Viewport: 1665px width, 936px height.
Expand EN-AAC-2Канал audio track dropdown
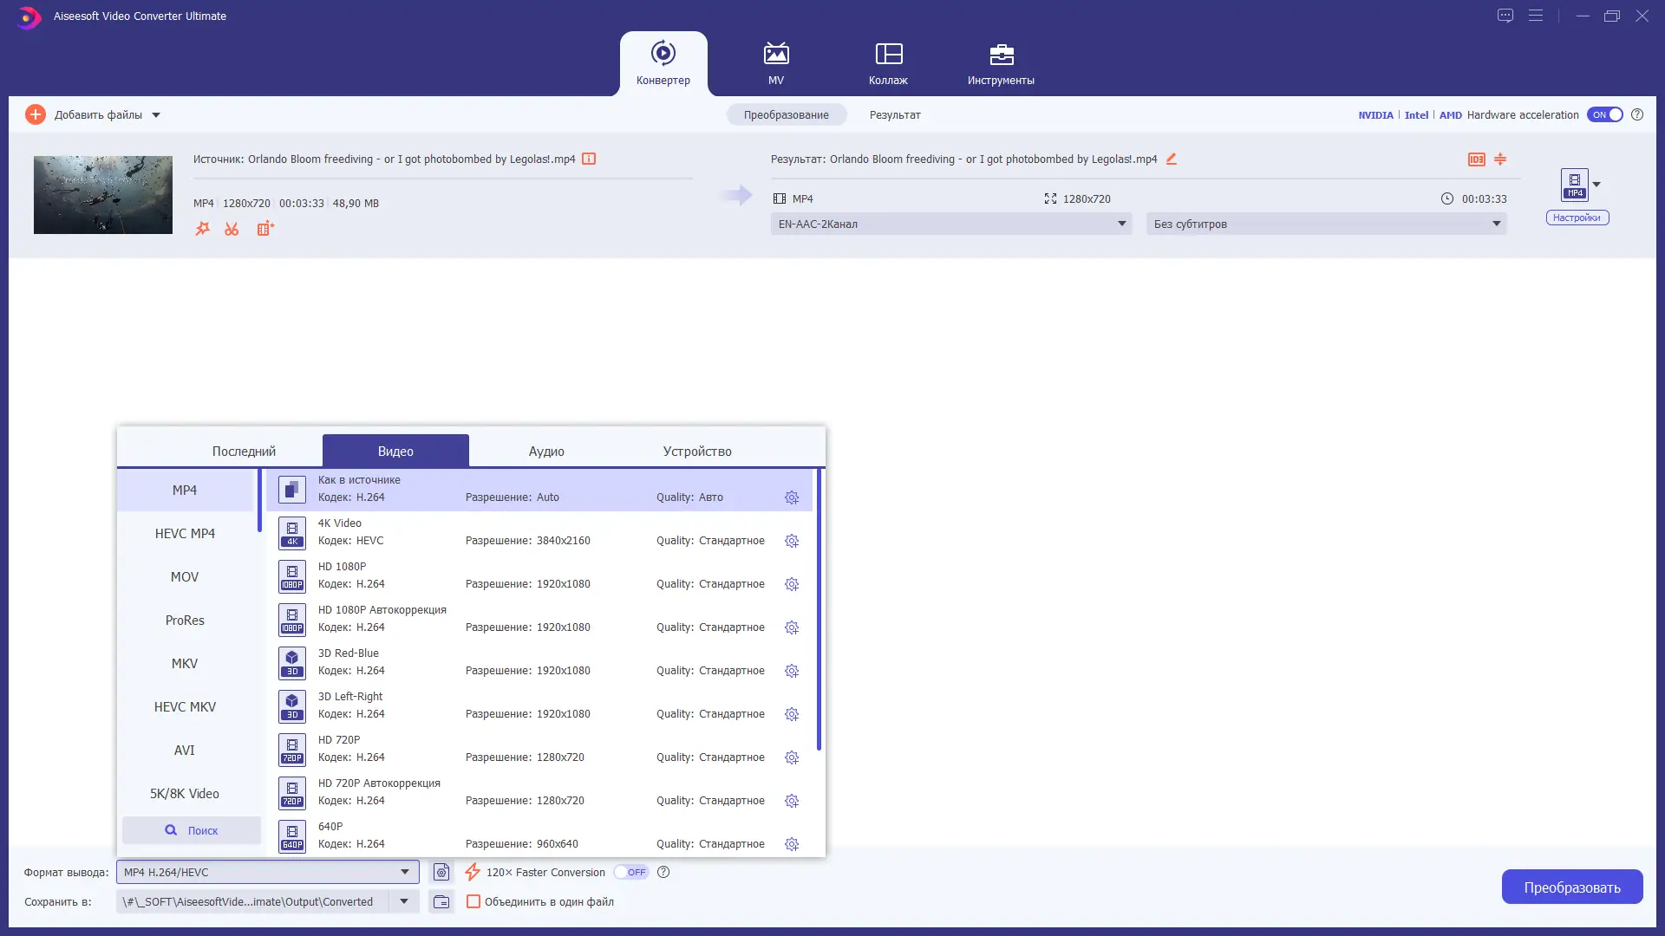click(1121, 224)
